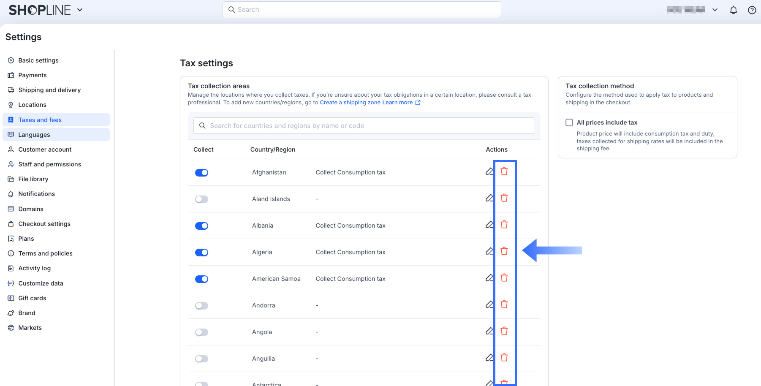Image resolution: width=761 pixels, height=386 pixels.
Task: Enable tax collection toggle for Aland Islands
Action: (x=201, y=199)
